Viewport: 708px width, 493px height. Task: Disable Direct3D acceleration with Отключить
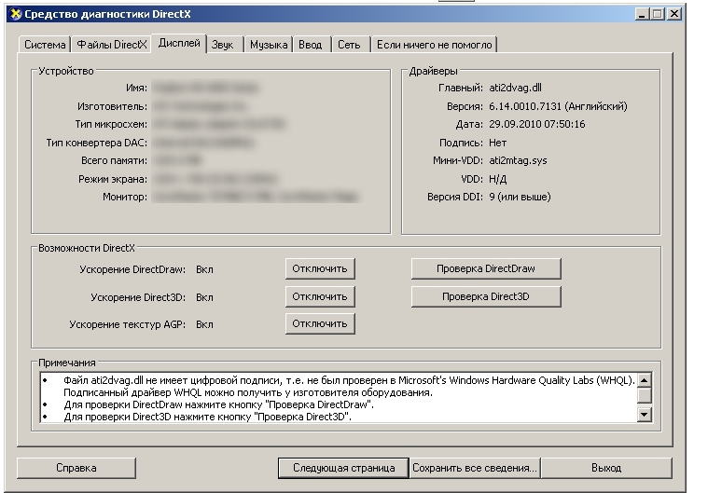click(320, 296)
